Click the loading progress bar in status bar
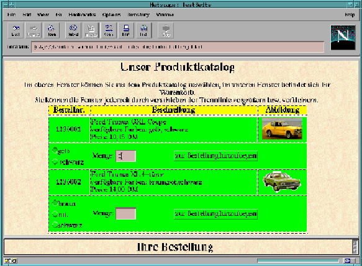 (298, 260)
